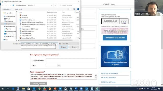163x91 pixels.
Task: Open Упорядочить dropdown menu
Action: pyautogui.click(x=7, y=9)
